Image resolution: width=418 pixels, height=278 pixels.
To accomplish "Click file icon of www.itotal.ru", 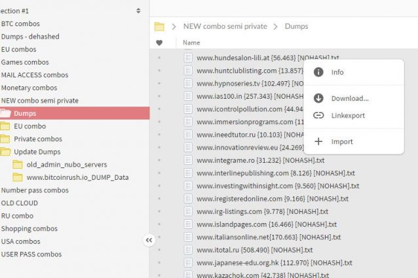I will click(188, 249).
